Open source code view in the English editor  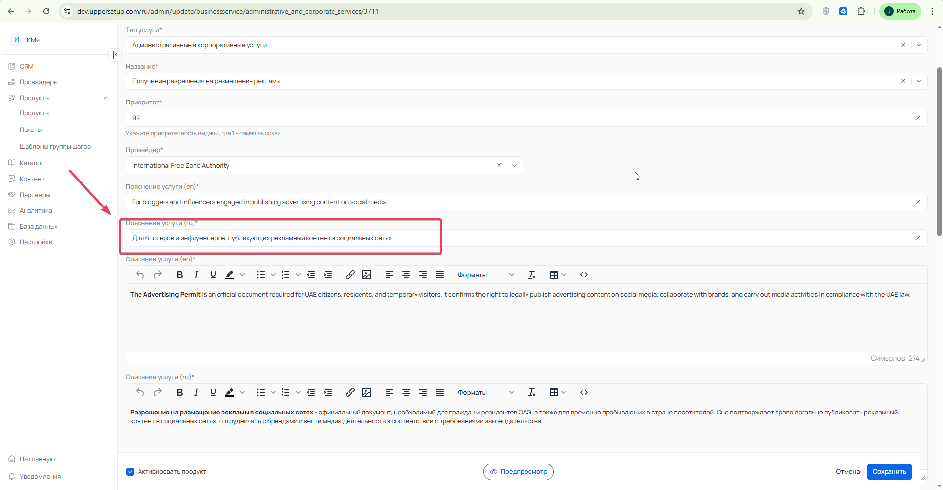[x=584, y=275]
